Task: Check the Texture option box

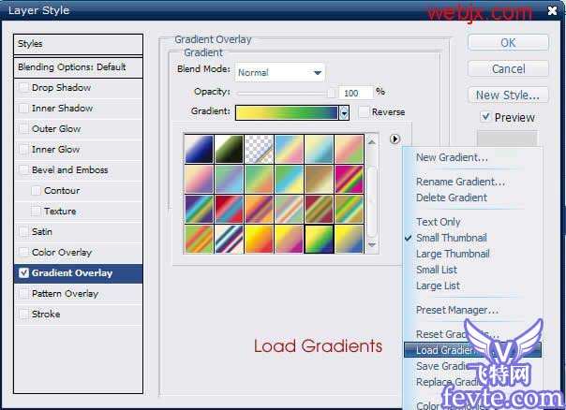Action: tap(37, 211)
